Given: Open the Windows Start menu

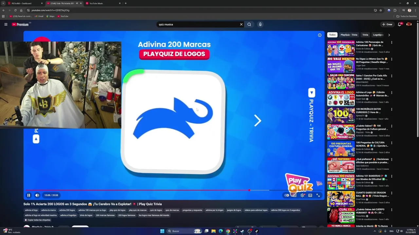Looking at the screenshot, I should tap(162, 231).
